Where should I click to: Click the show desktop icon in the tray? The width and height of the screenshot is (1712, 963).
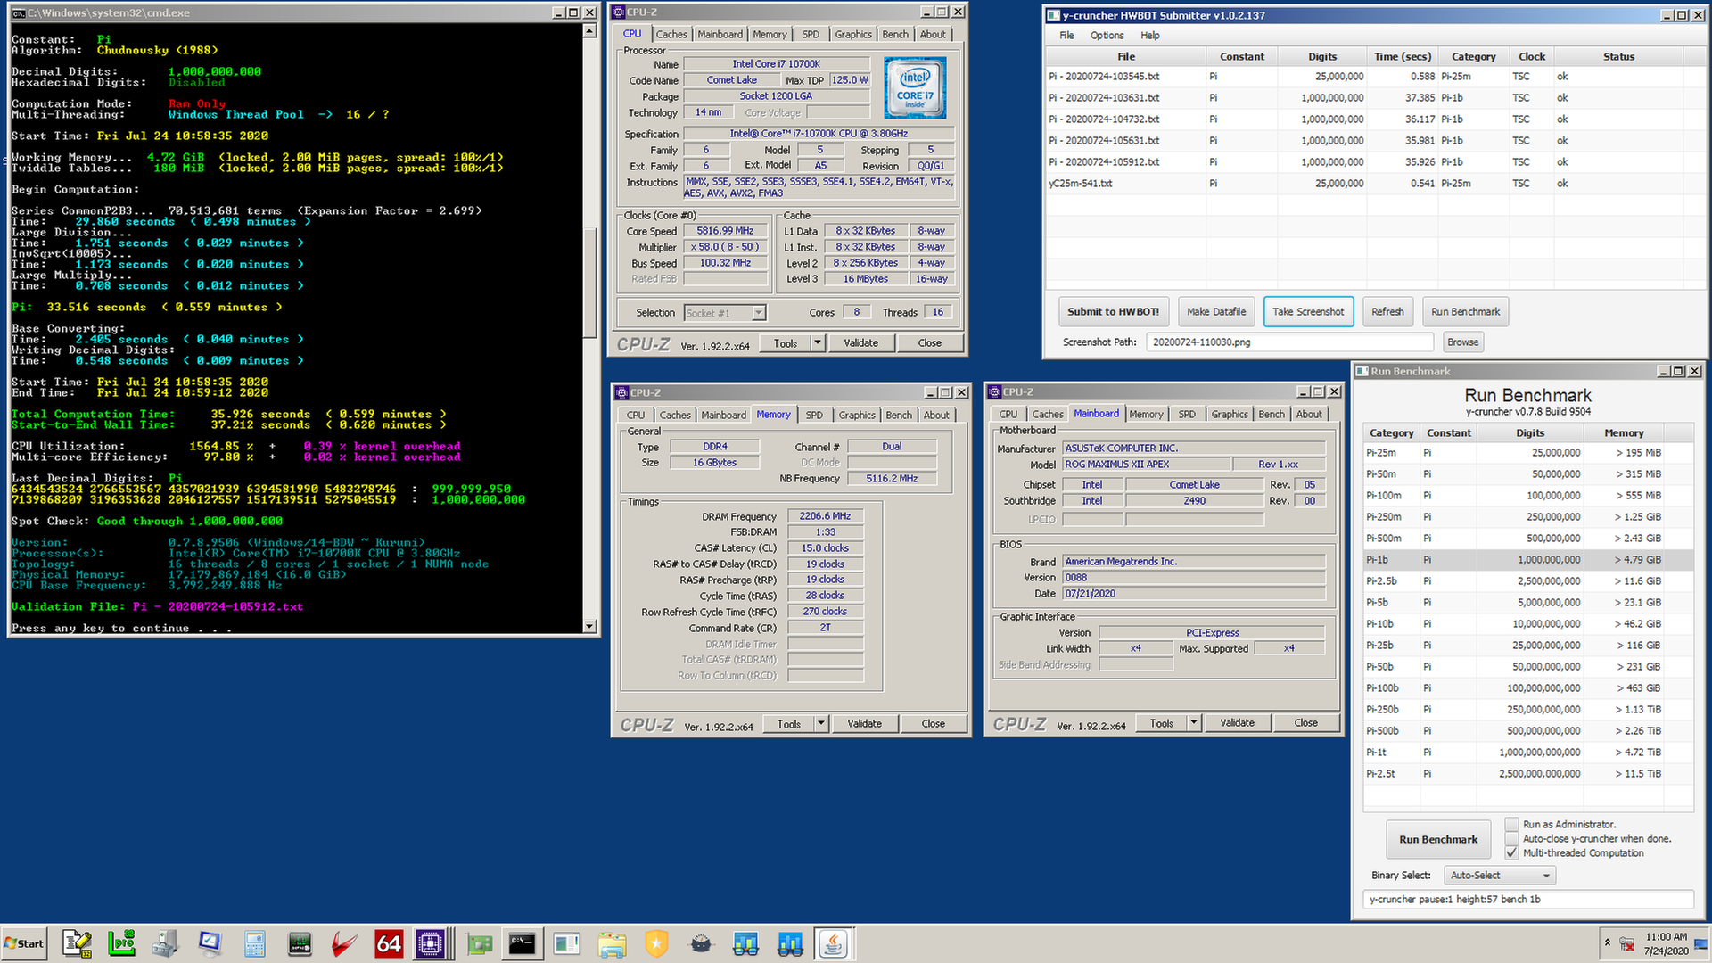coord(1702,943)
